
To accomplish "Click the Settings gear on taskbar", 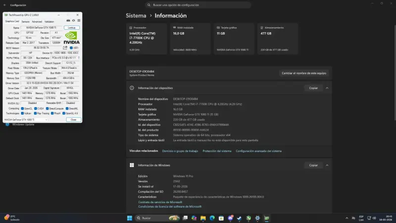I will 257,218.
